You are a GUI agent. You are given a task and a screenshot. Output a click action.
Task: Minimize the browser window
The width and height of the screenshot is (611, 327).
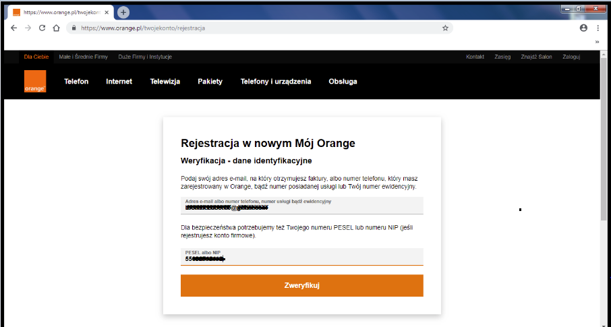click(567, 9)
